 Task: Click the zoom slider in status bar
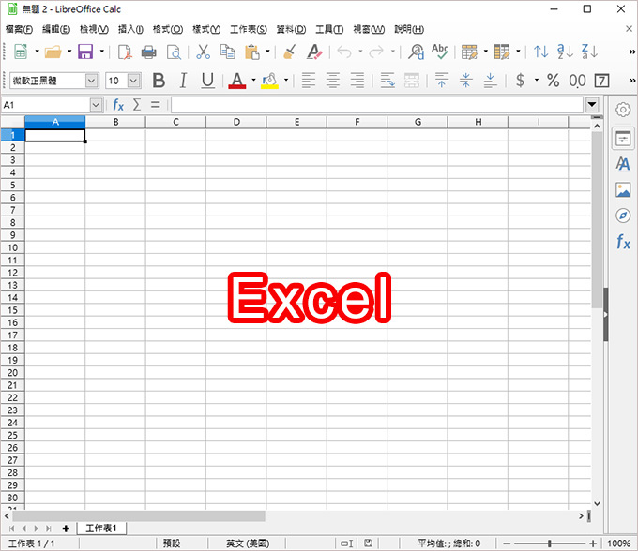550,544
